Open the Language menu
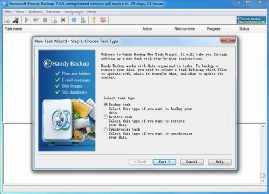This screenshot has width=269, height=194. coord(74,12)
